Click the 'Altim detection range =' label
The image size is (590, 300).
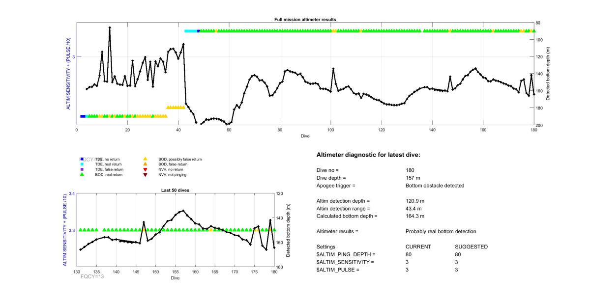pyautogui.click(x=343, y=209)
